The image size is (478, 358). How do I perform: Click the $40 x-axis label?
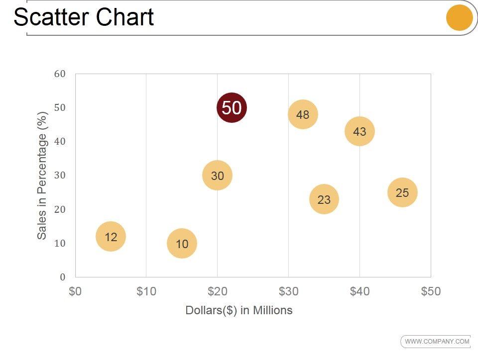point(359,292)
